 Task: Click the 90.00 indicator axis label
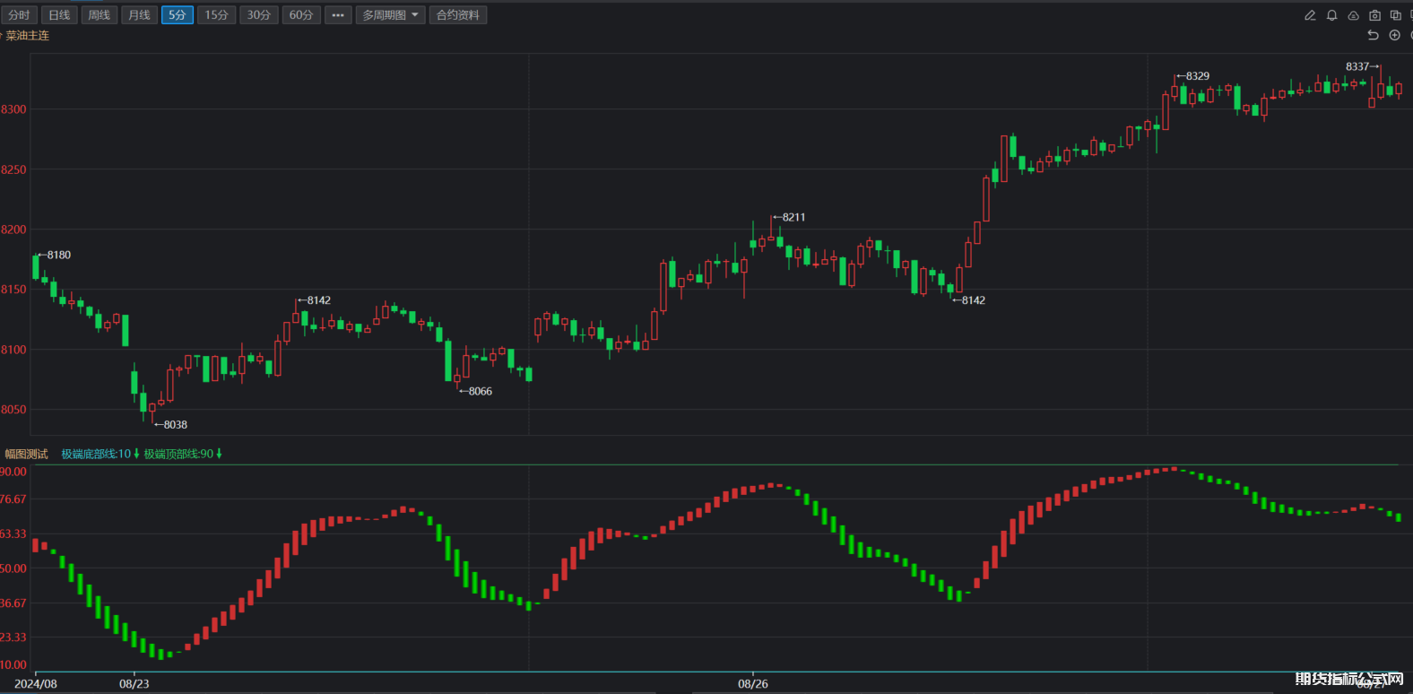click(13, 472)
